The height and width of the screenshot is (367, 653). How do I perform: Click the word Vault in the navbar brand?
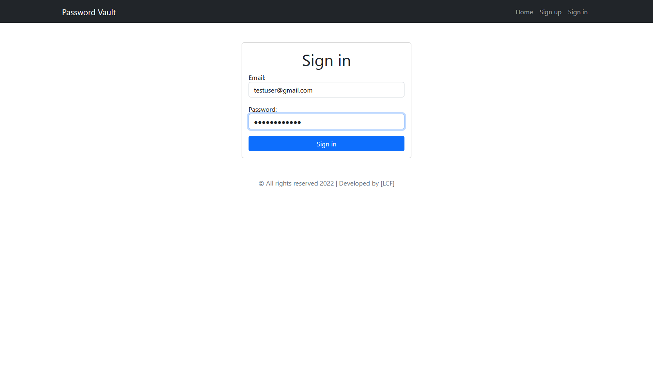[x=107, y=12]
